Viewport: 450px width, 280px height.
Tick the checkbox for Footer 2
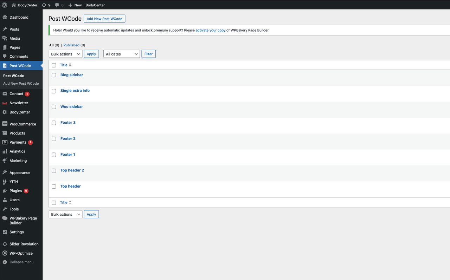pos(54,139)
